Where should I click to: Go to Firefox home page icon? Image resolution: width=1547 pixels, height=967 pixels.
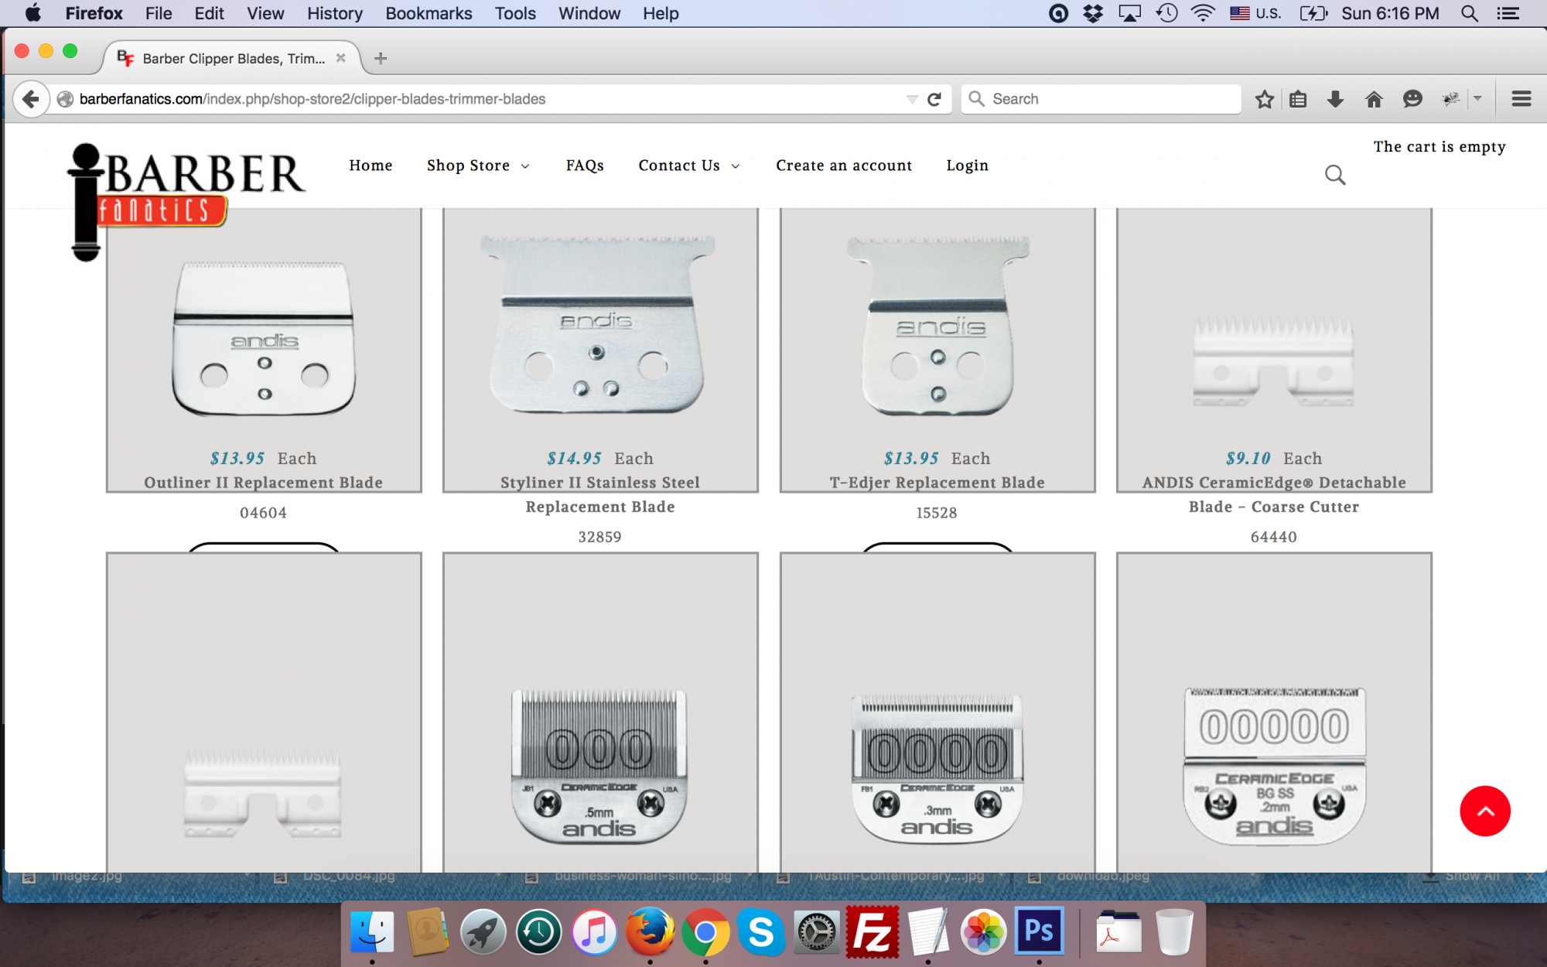coord(1374,99)
